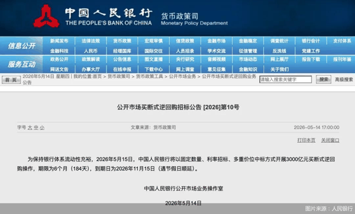The width and height of the screenshot is (355, 214).
Task: Click the 首页 home button
Action: coord(11,80)
